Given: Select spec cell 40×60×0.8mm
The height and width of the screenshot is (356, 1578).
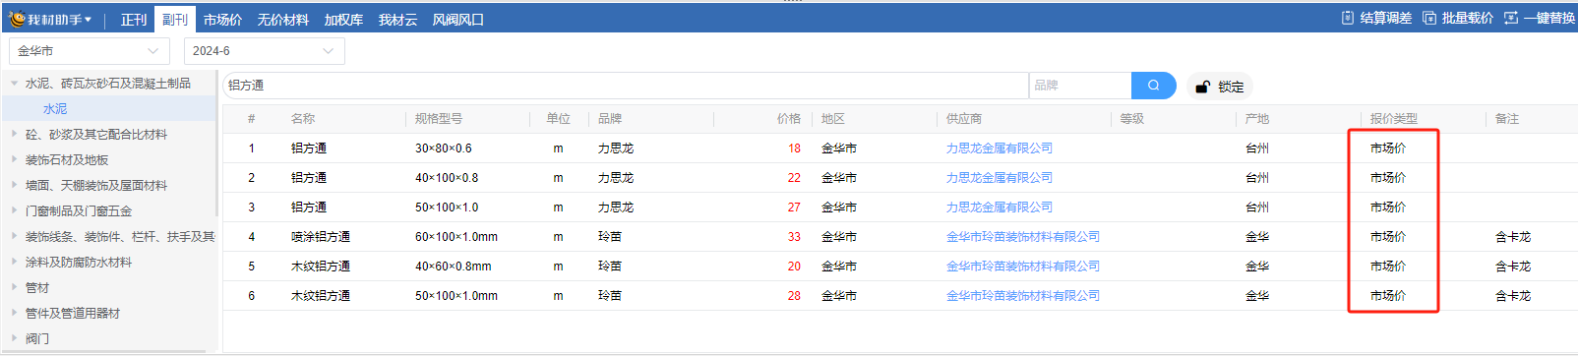Looking at the screenshot, I should (x=454, y=267).
